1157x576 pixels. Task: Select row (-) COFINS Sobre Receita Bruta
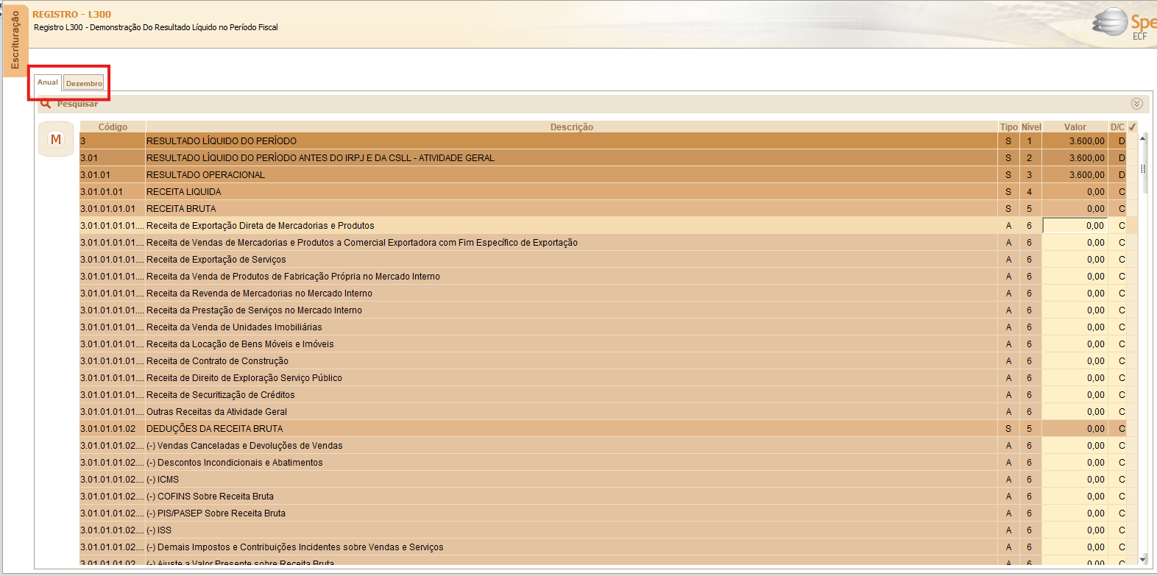(608, 496)
